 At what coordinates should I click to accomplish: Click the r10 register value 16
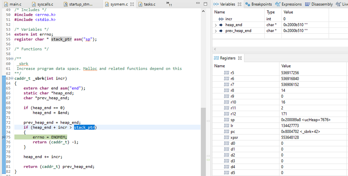(x=283, y=102)
